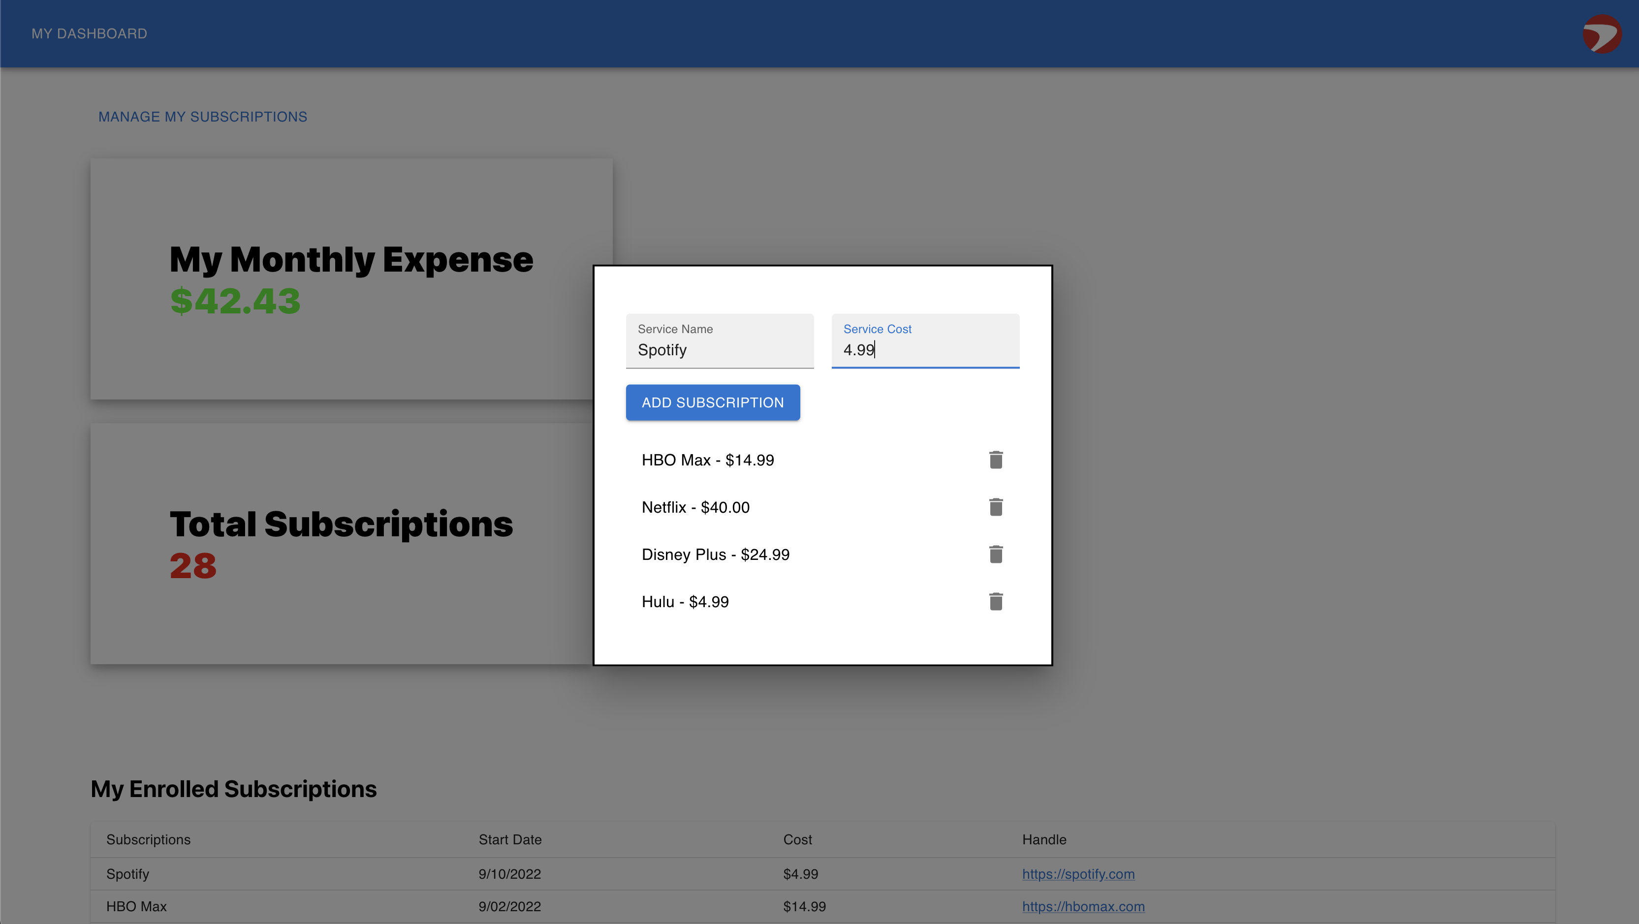Viewport: 1639px width, 924px height.
Task: Click the Start Date column header
Action: (509, 839)
